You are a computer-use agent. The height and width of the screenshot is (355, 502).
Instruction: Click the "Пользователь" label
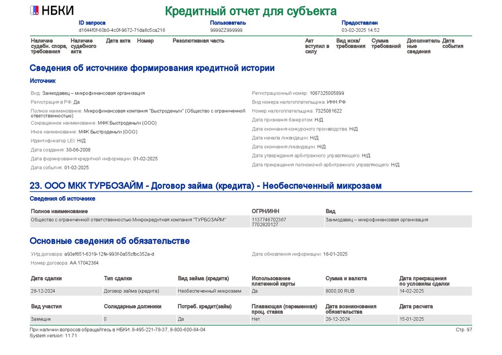tap(228, 23)
